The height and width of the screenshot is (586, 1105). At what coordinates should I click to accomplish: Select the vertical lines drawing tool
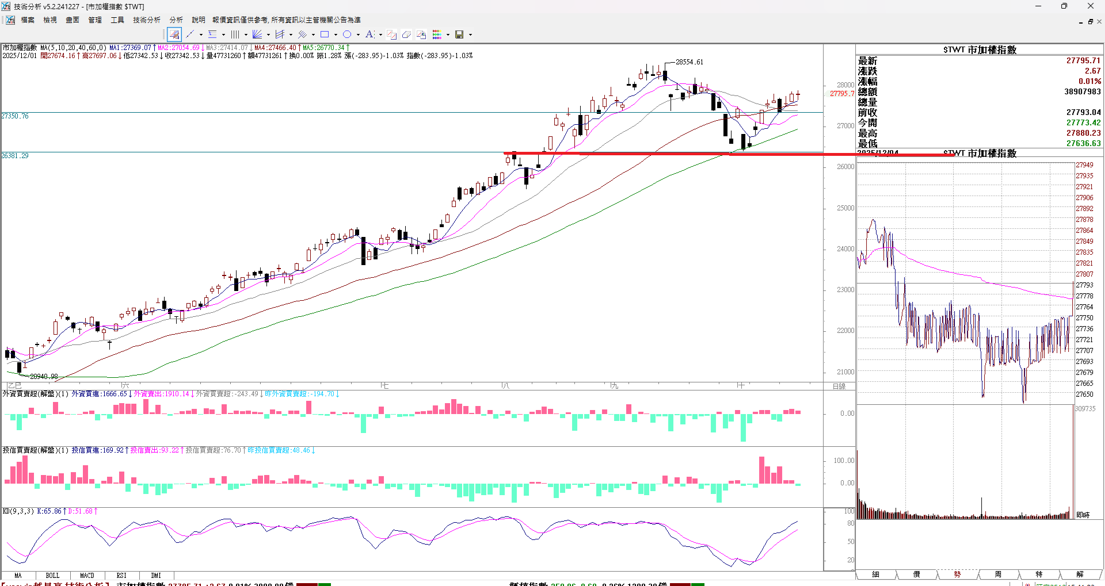coord(235,35)
